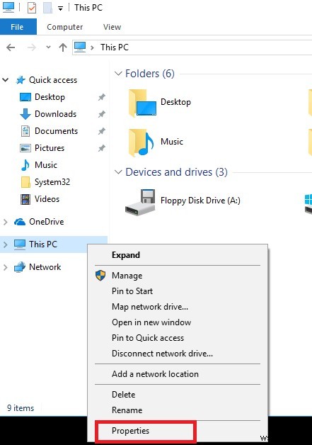Click the computer icon in address bar

point(80,47)
